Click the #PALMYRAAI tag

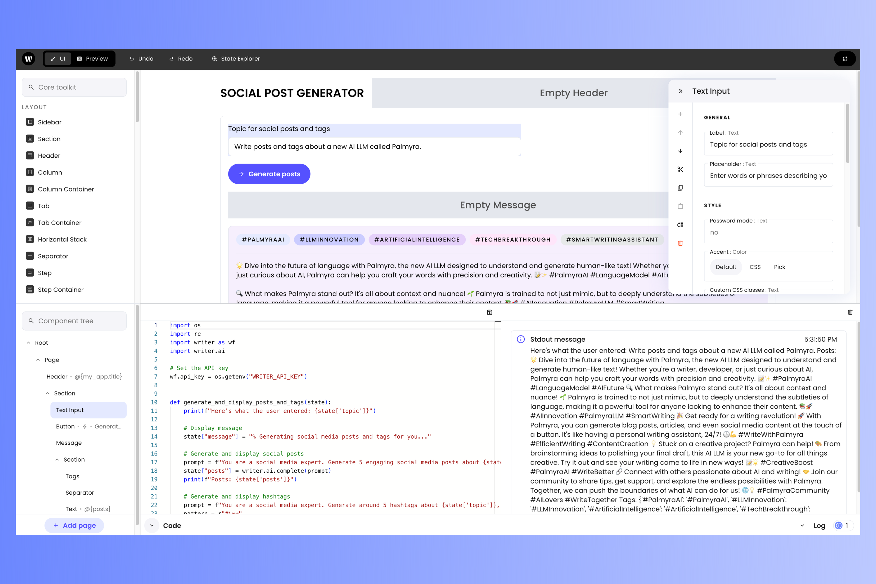[263, 239]
